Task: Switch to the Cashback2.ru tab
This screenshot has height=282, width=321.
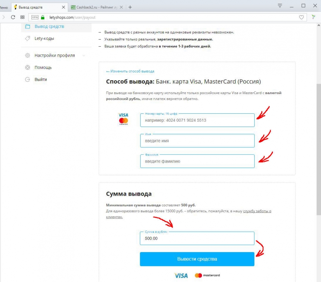Action: coord(94,7)
